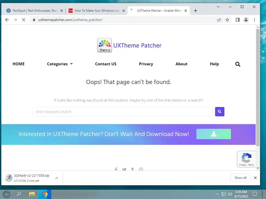Open the Privacy page
The height and width of the screenshot is (199, 266).
146,64
